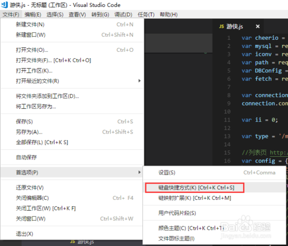
Task: Click code line 'var path'
Action: 265,63
